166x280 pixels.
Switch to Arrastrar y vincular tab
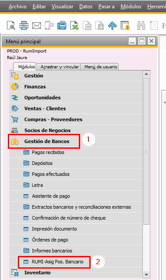click(60, 67)
